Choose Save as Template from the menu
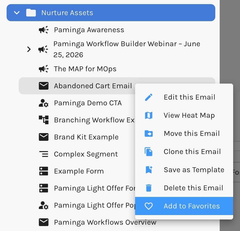This screenshot has width=240, height=231. point(184,170)
